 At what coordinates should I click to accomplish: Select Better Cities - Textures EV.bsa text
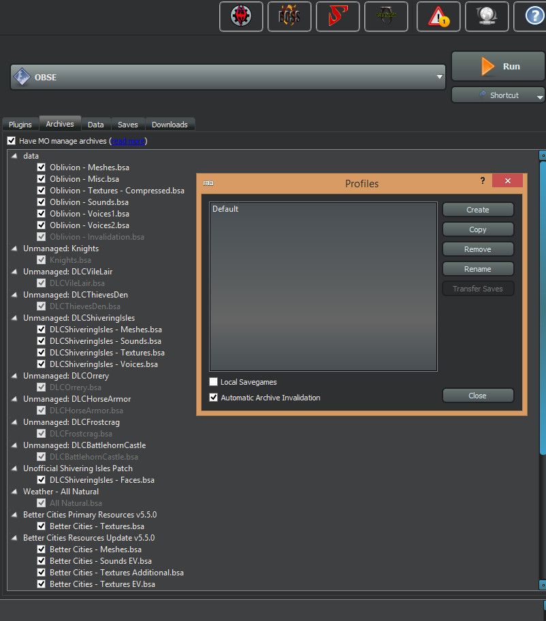click(103, 584)
